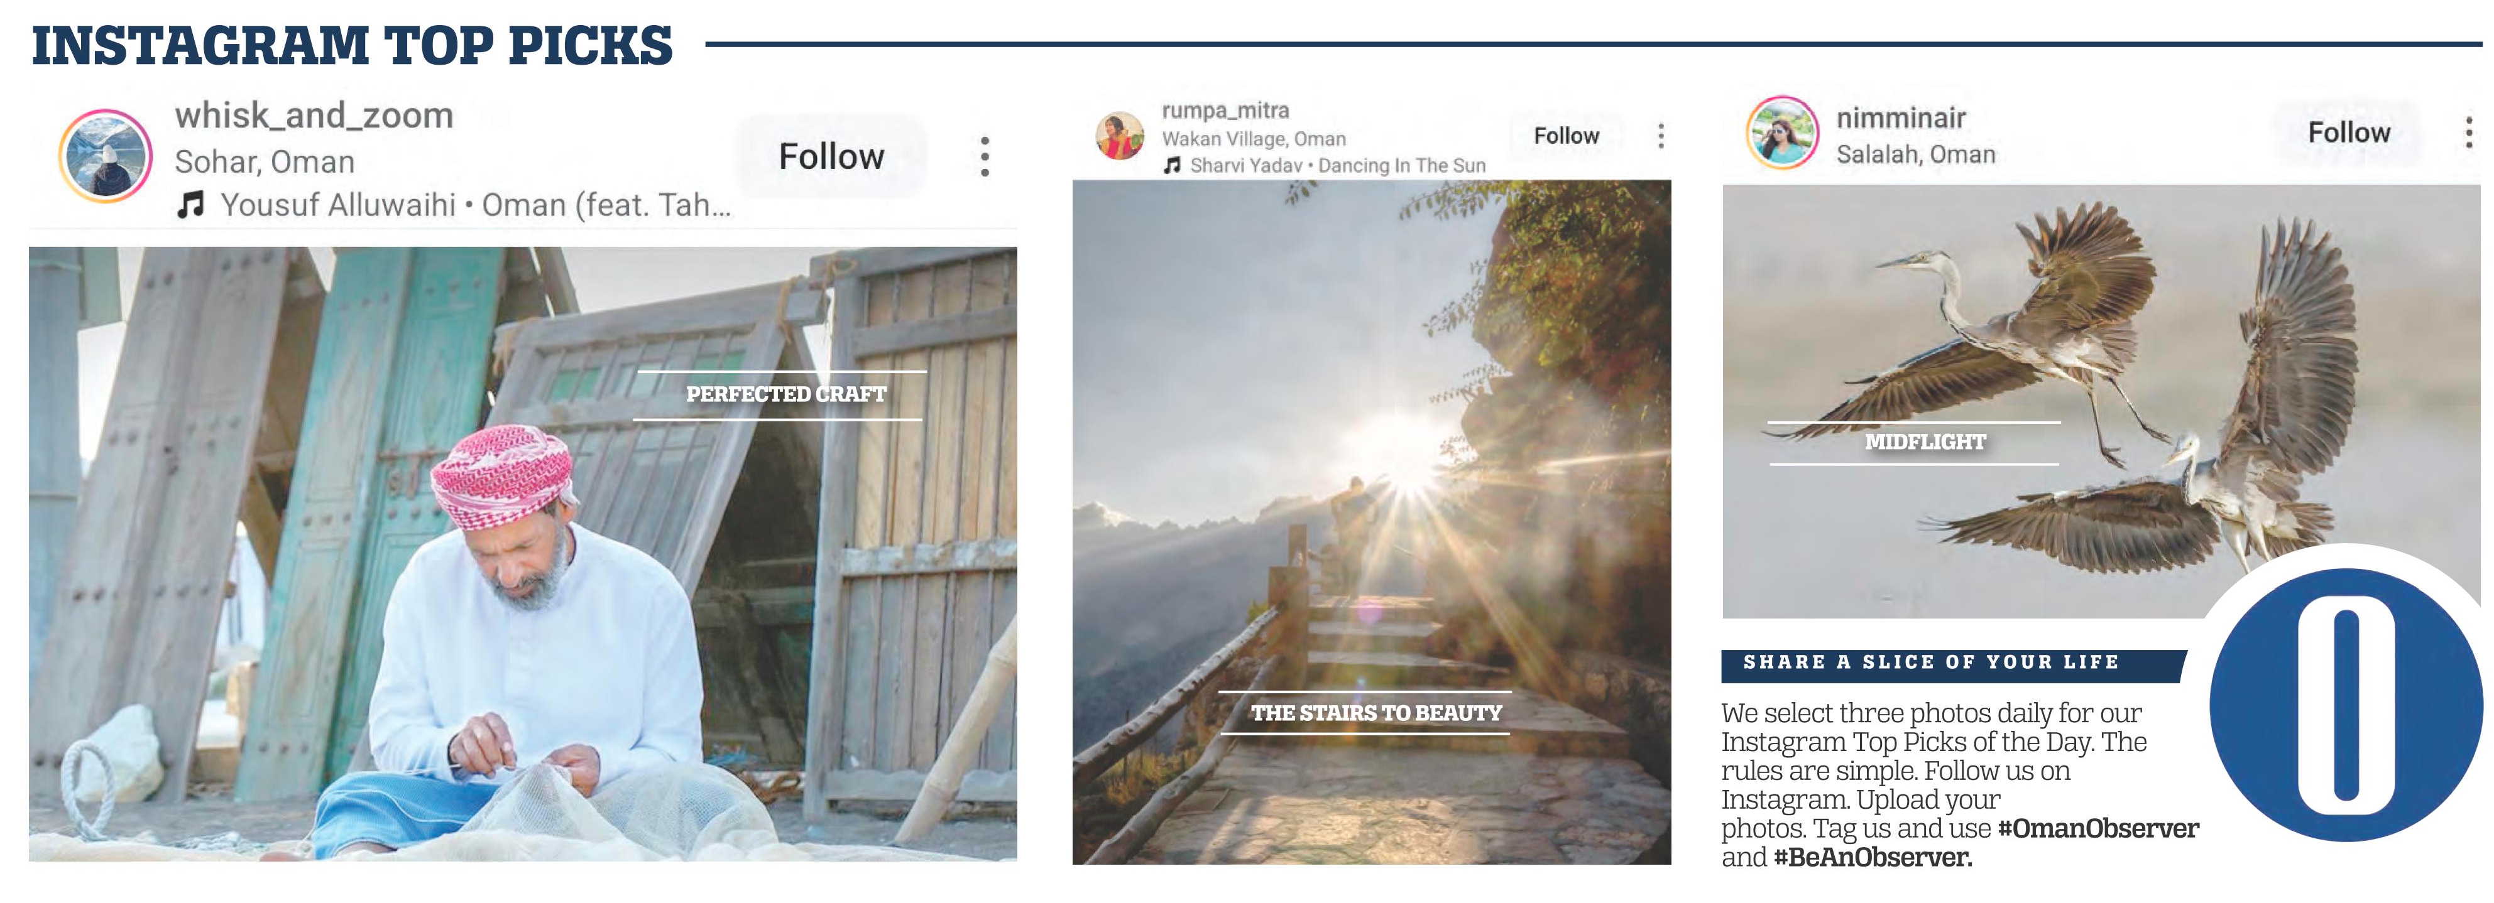Image resolution: width=2494 pixels, height=903 pixels.
Task: Open Sohar, Oman location
Action: pos(265,161)
